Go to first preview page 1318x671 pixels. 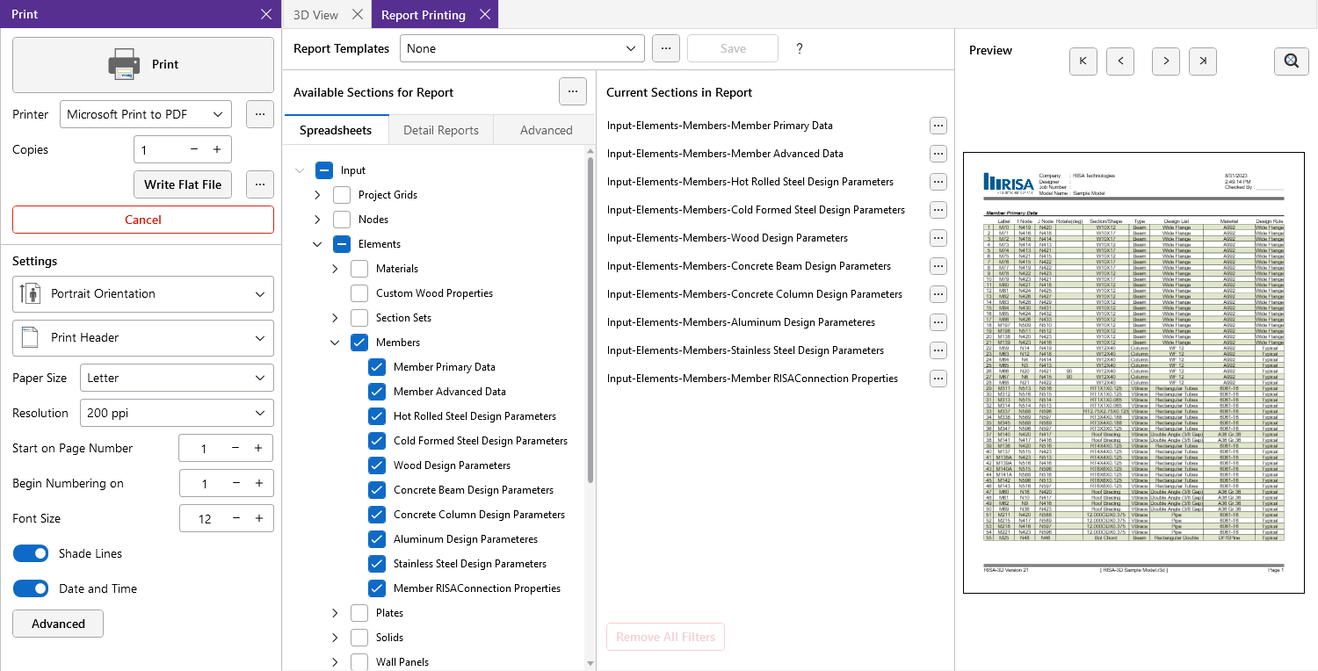click(x=1083, y=61)
